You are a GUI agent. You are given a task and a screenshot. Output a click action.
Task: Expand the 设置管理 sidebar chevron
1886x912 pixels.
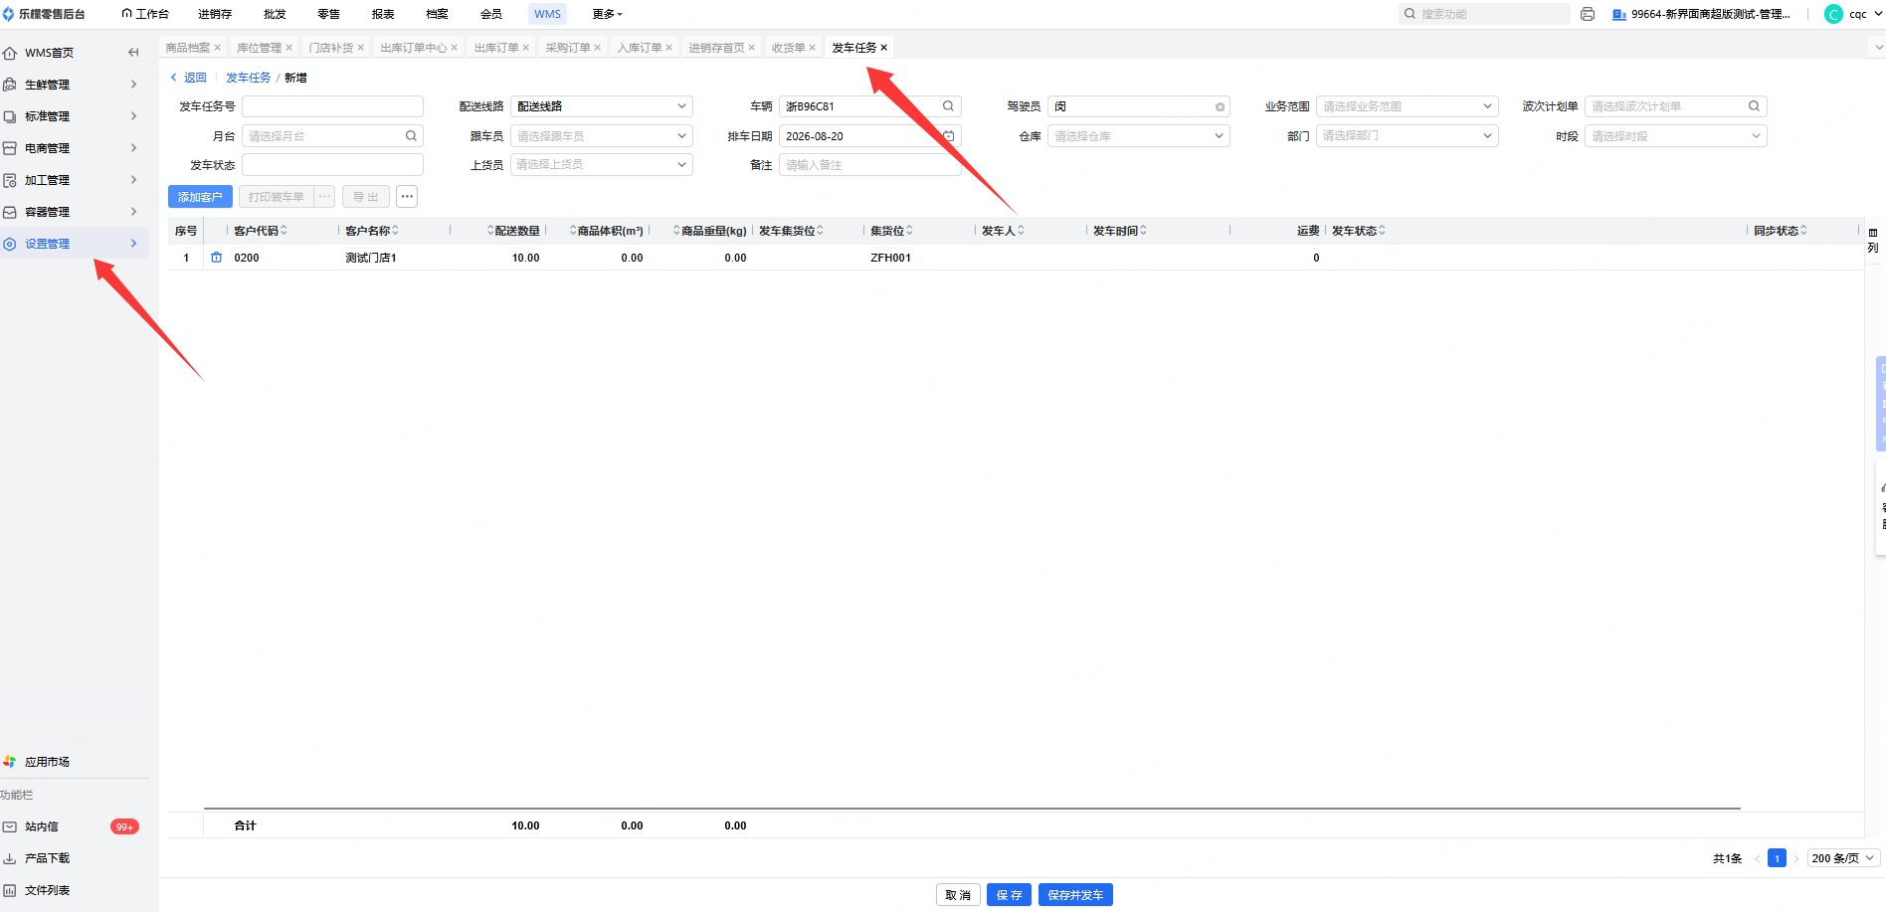tap(133, 244)
